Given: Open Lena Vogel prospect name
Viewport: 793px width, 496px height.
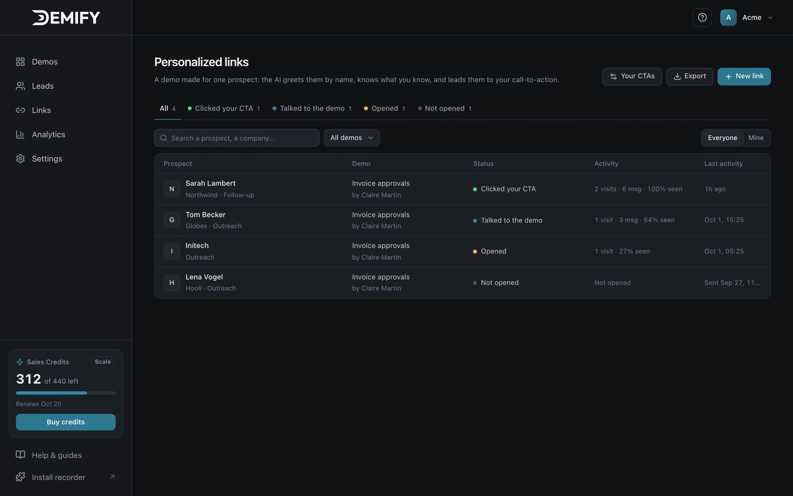Looking at the screenshot, I should tap(204, 277).
